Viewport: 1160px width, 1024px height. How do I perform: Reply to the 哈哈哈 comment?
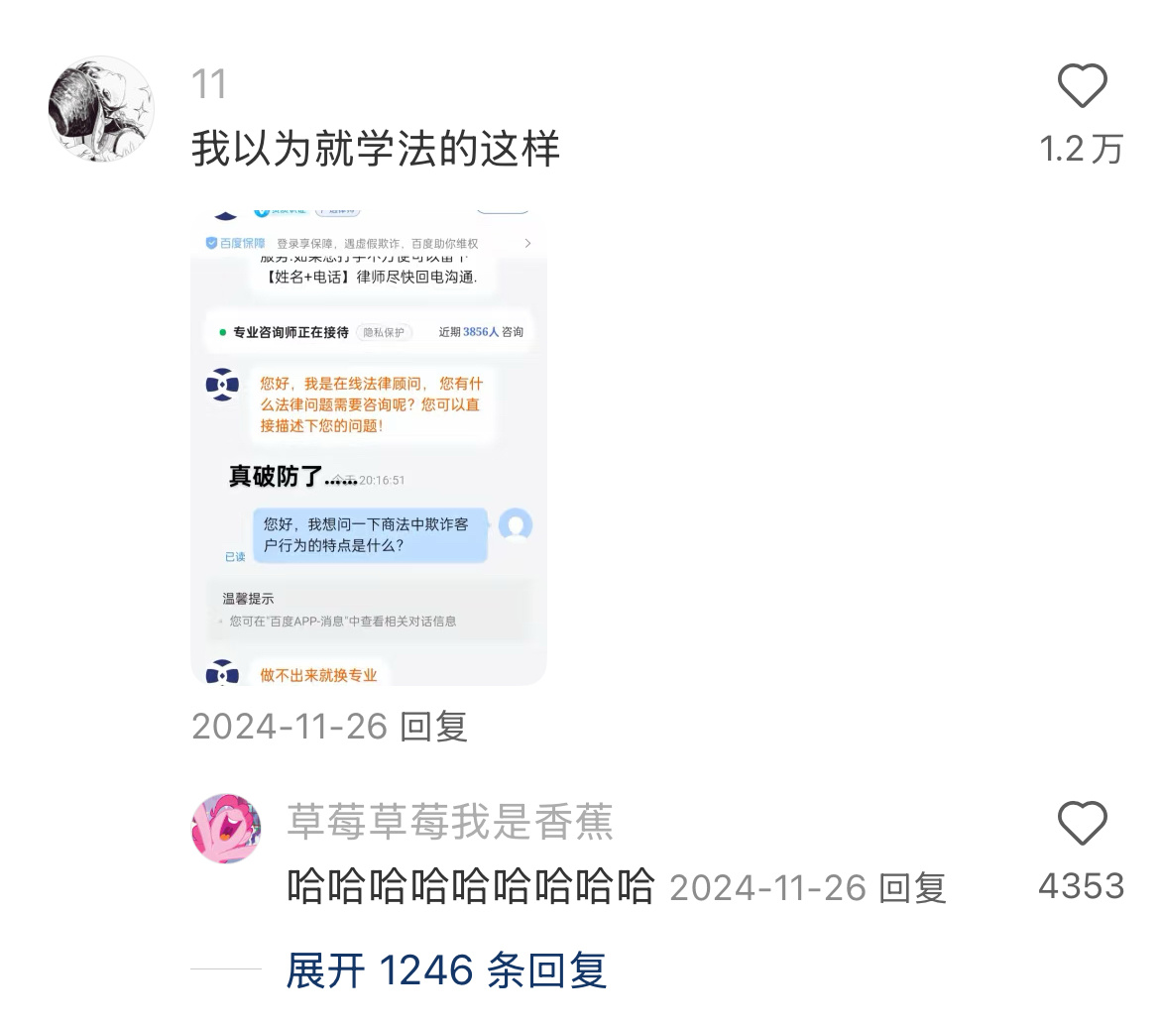pos(912,888)
